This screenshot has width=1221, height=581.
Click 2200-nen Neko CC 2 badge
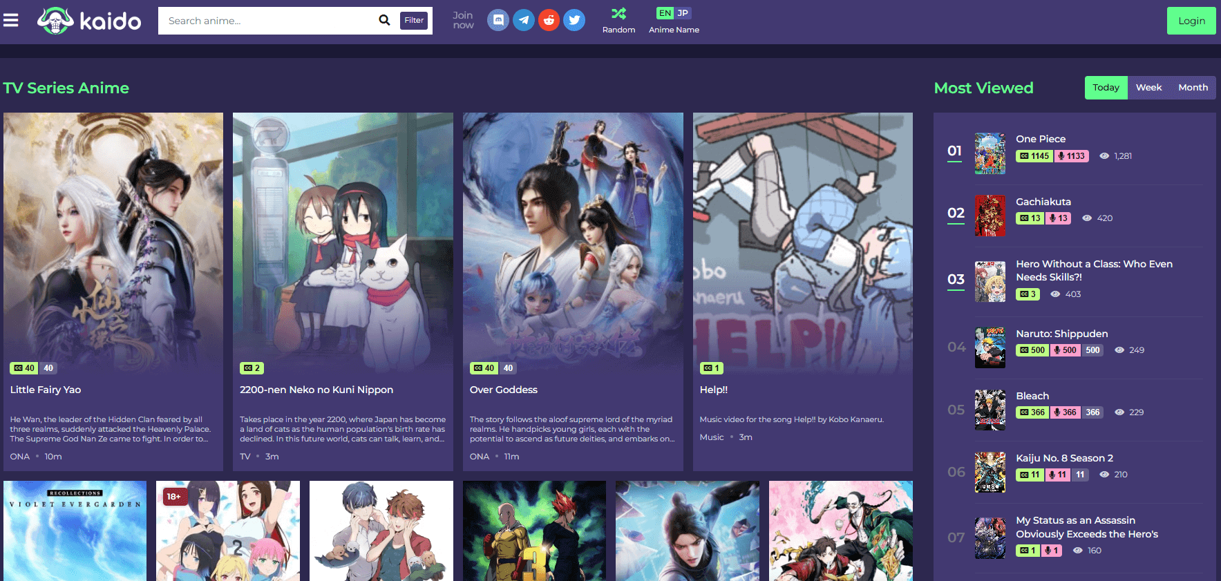252,368
